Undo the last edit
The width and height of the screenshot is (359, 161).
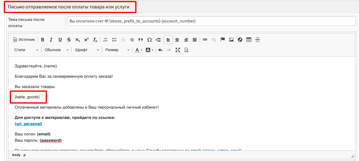pyautogui.click(x=160, y=50)
